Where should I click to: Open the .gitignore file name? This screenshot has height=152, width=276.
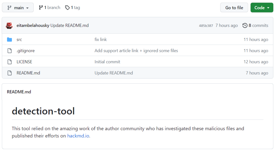26,51
